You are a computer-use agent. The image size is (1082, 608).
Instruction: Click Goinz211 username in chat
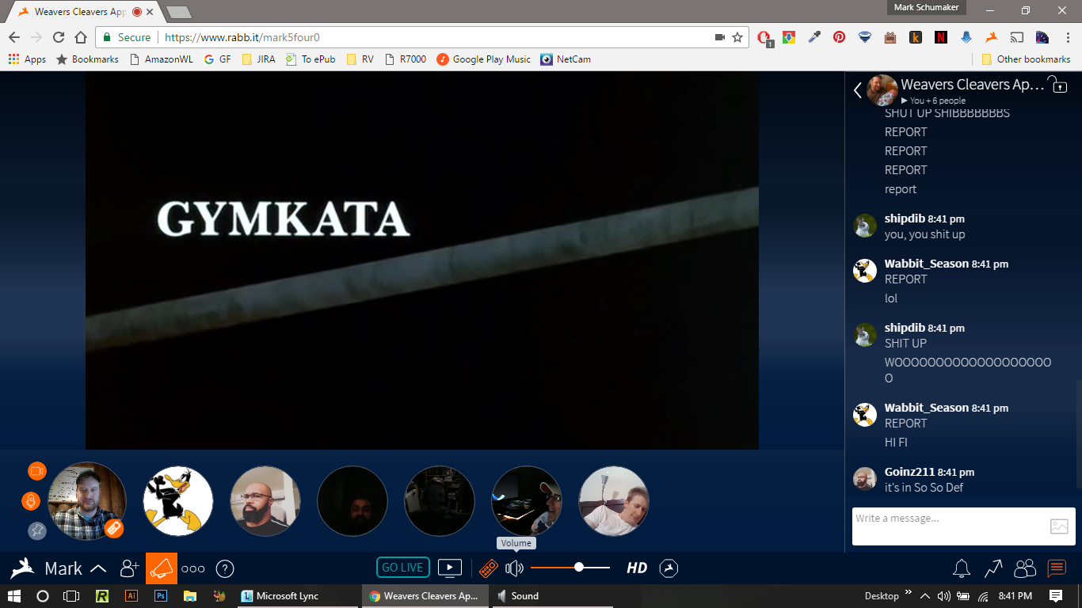[x=910, y=472]
